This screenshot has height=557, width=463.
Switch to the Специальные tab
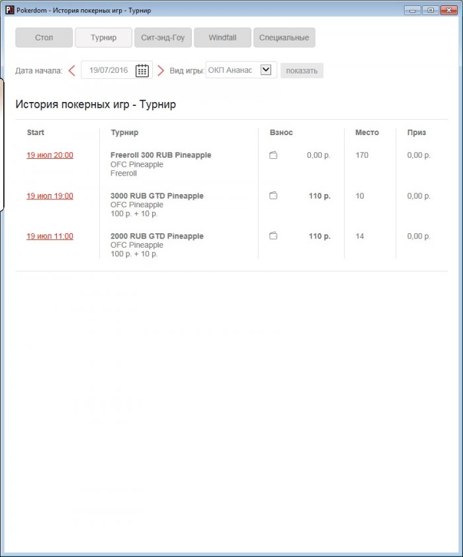tap(284, 38)
